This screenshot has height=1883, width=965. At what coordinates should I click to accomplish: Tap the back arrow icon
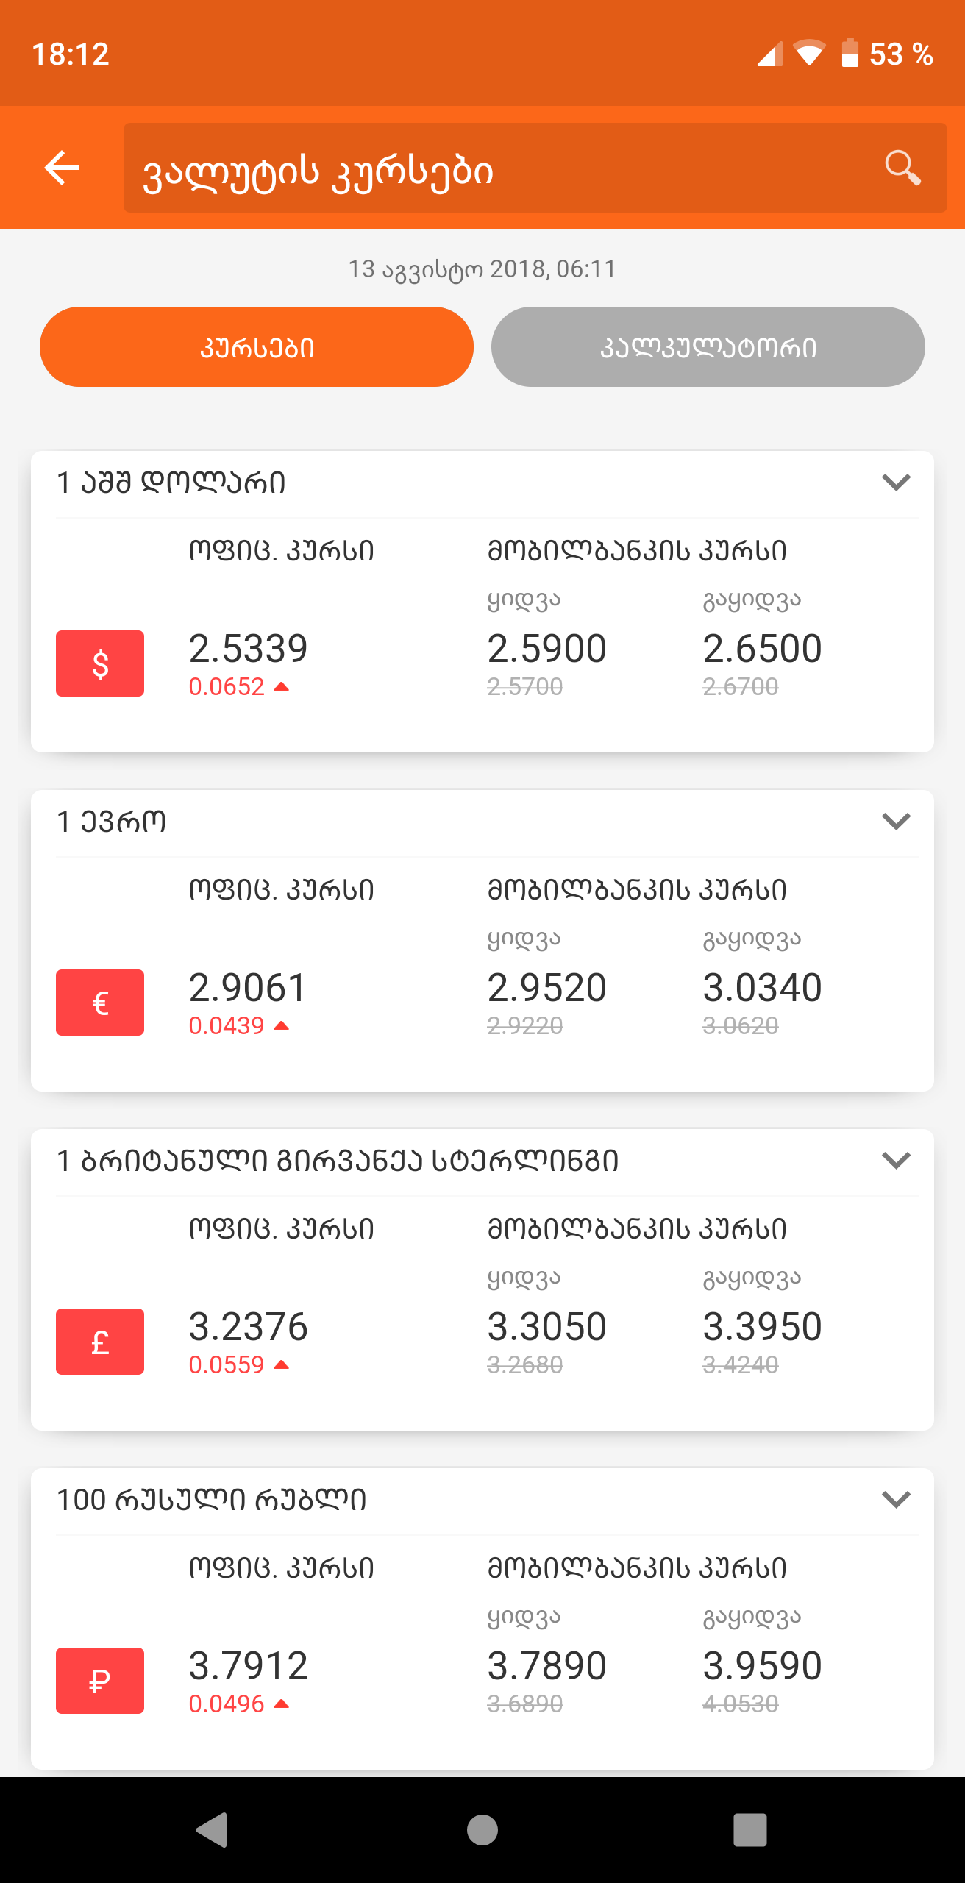pos(63,168)
